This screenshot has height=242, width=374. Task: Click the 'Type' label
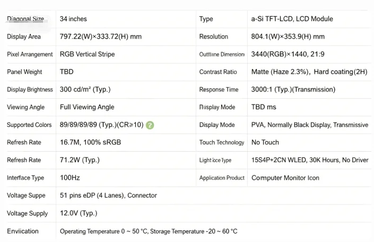click(x=206, y=19)
